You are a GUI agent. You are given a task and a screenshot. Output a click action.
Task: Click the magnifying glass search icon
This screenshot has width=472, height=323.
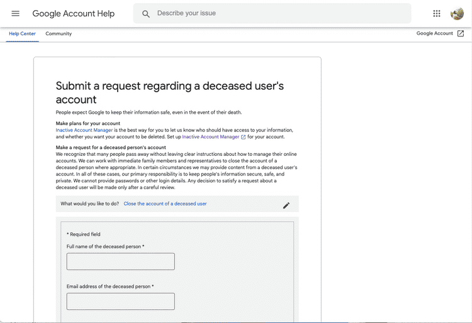pos(146,14)
